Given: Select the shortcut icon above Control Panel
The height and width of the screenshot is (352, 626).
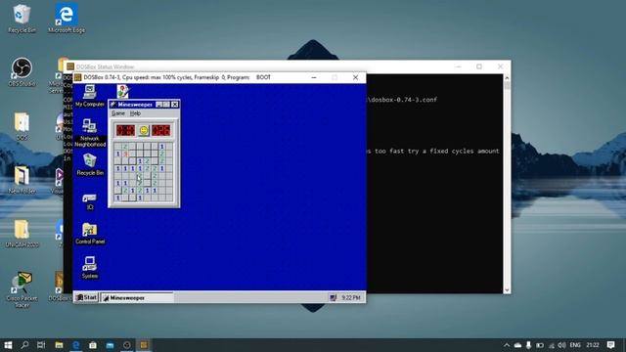Looking at the screenshot, I should (x=90, y=201).
